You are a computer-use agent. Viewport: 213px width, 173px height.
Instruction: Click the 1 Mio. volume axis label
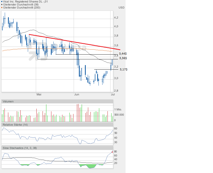coord(118,110)
